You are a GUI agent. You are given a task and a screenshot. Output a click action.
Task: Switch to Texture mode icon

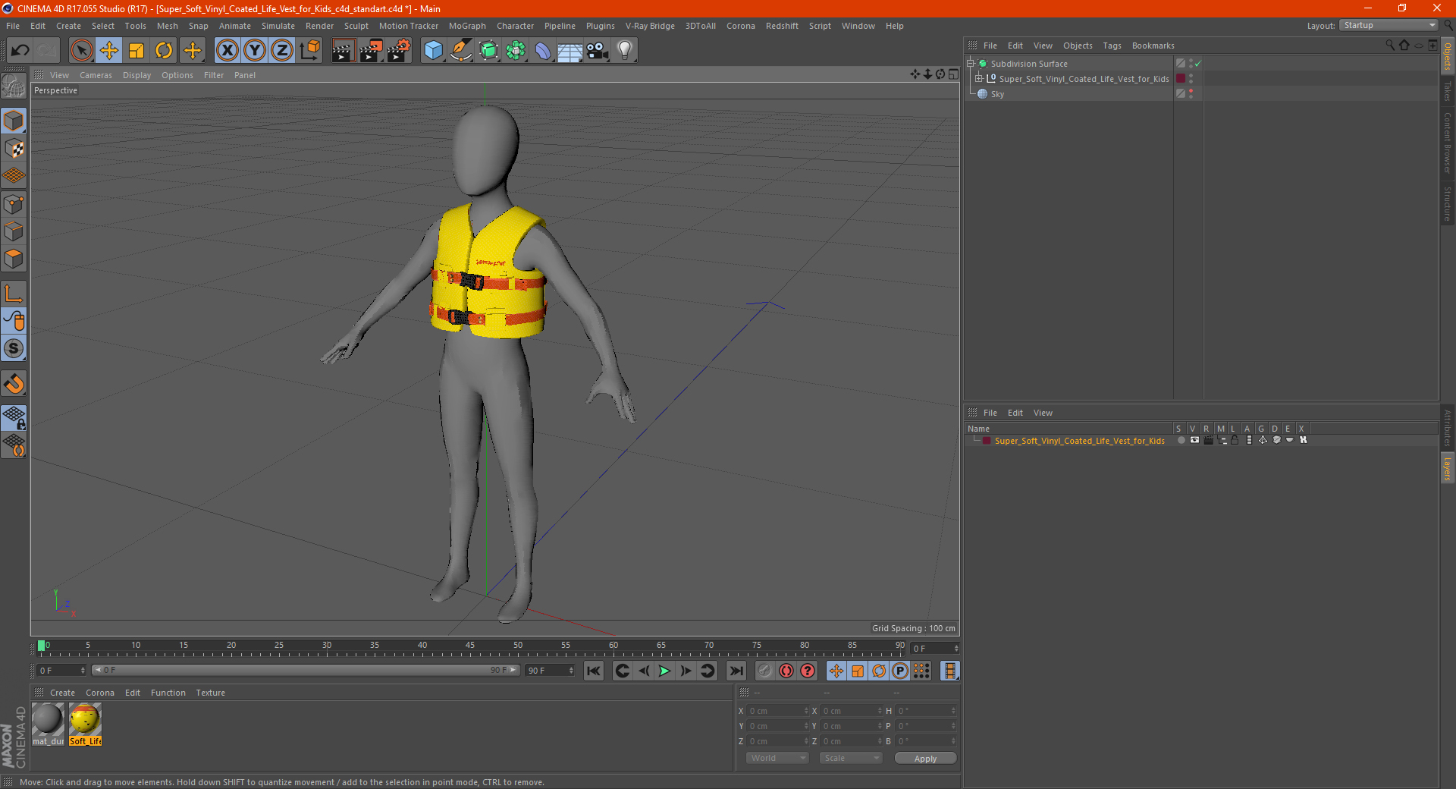[x=14, y=149]
